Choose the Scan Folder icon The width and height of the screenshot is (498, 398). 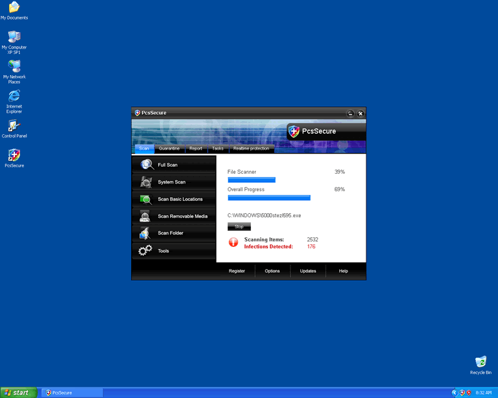point(145,233)
